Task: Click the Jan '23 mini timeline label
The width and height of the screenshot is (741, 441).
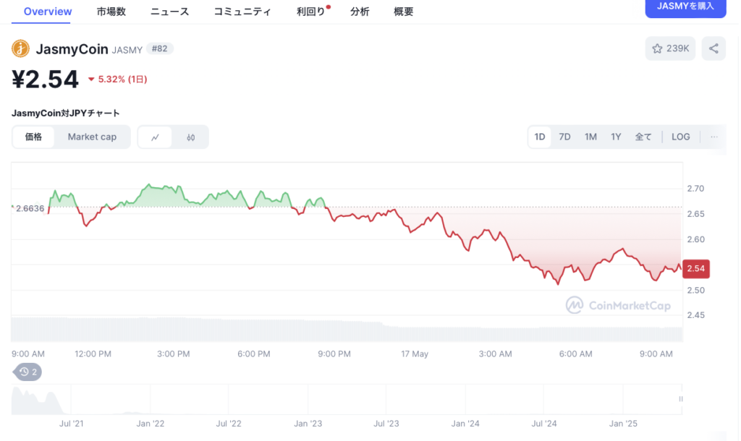Action: click(x=308, y=424)
